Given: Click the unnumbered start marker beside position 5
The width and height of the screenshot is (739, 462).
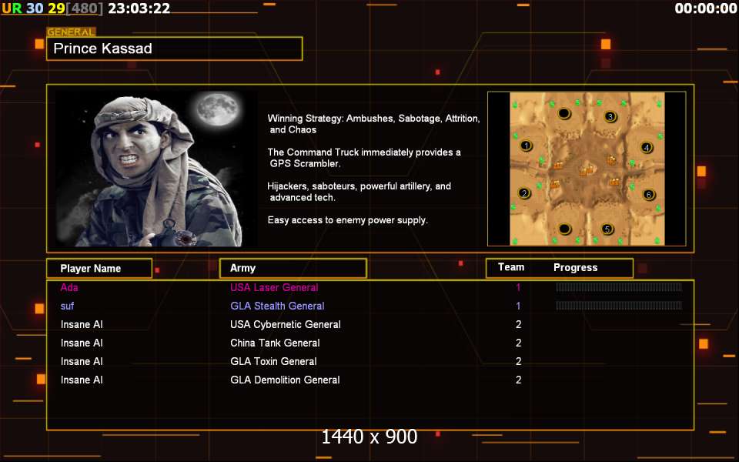Looking at the screenshot, I should [564, 229].
